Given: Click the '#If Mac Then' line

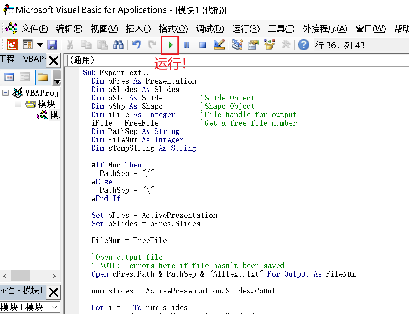Looking at the screenshot, I should (117, 165).
